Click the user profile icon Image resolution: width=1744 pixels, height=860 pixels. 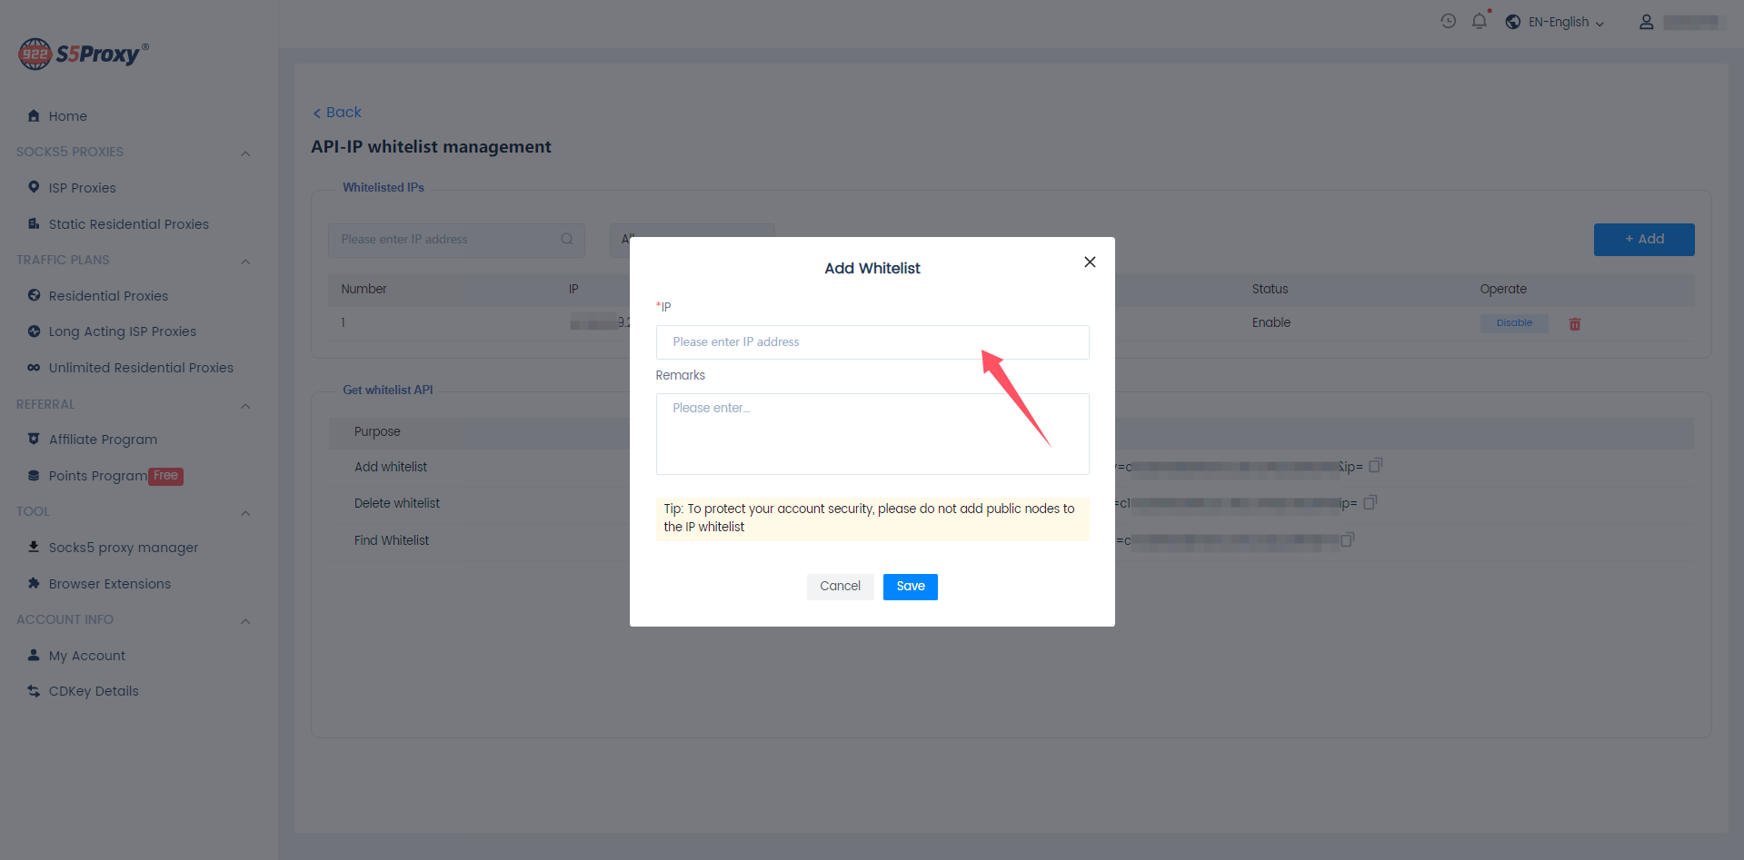(1646, 22)
